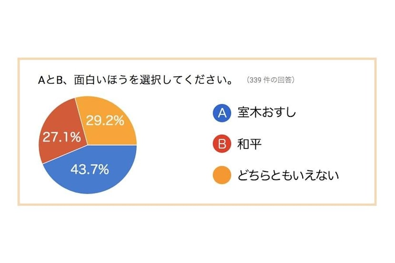Click the 29.2% percentage label
Viewport: 395px width, 263px height.
click(105, 121)
